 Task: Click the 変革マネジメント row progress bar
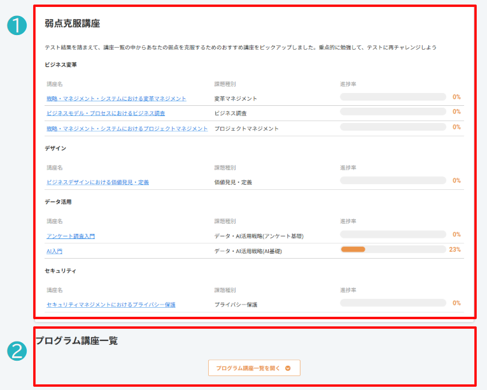click(x=393, y=97)
